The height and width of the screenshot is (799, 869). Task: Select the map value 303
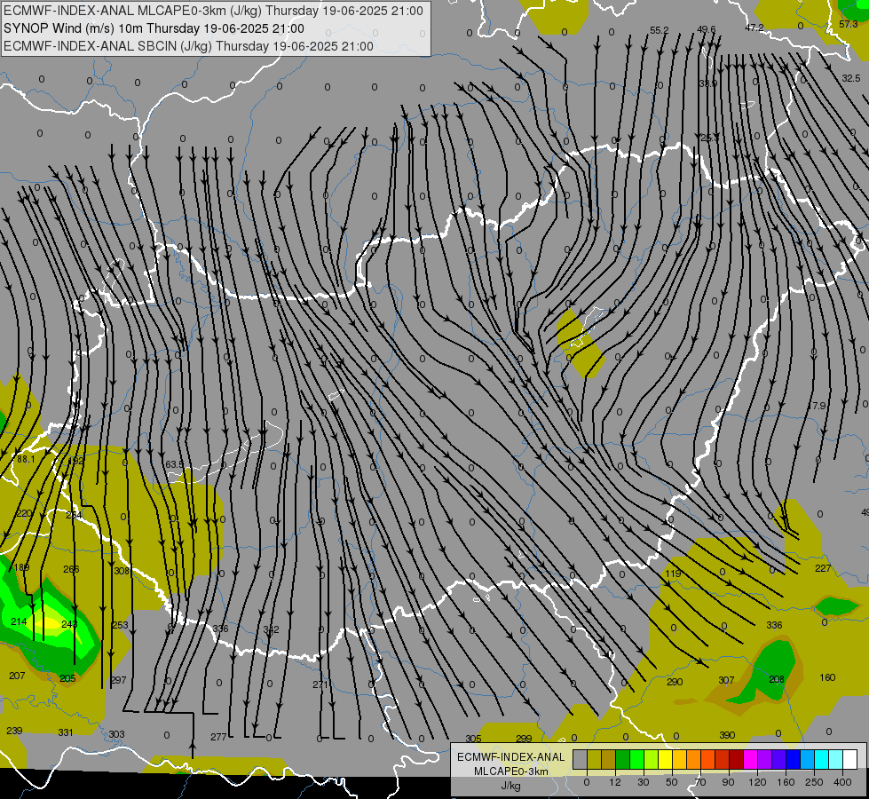(116, 734)
